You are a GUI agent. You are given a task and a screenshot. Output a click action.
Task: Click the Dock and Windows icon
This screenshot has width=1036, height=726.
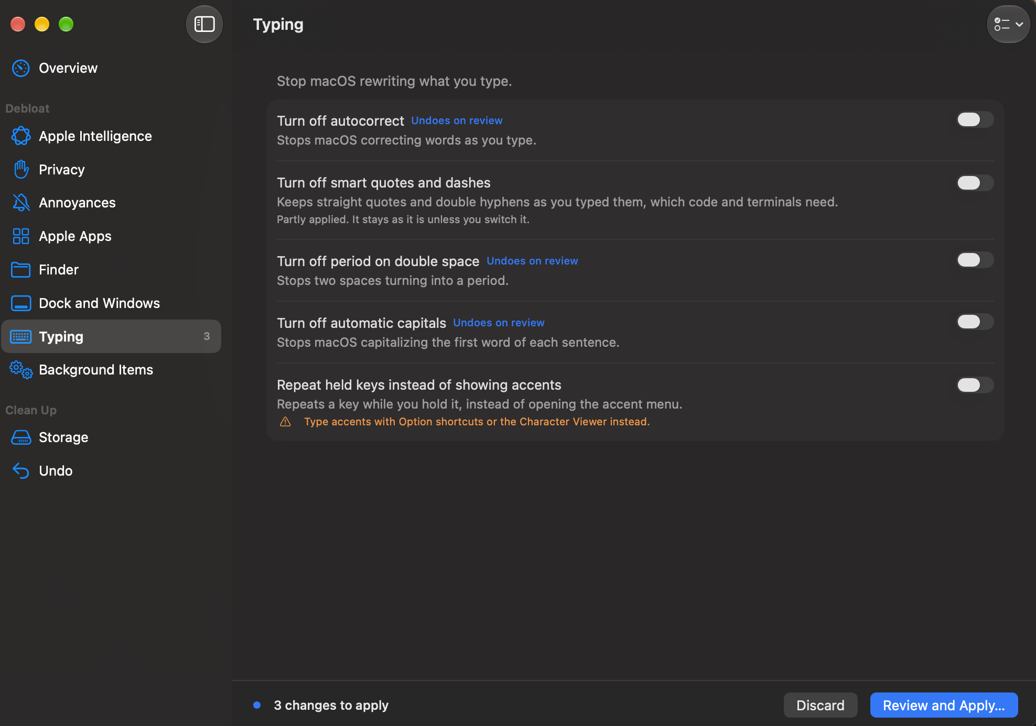pos(21,303)
